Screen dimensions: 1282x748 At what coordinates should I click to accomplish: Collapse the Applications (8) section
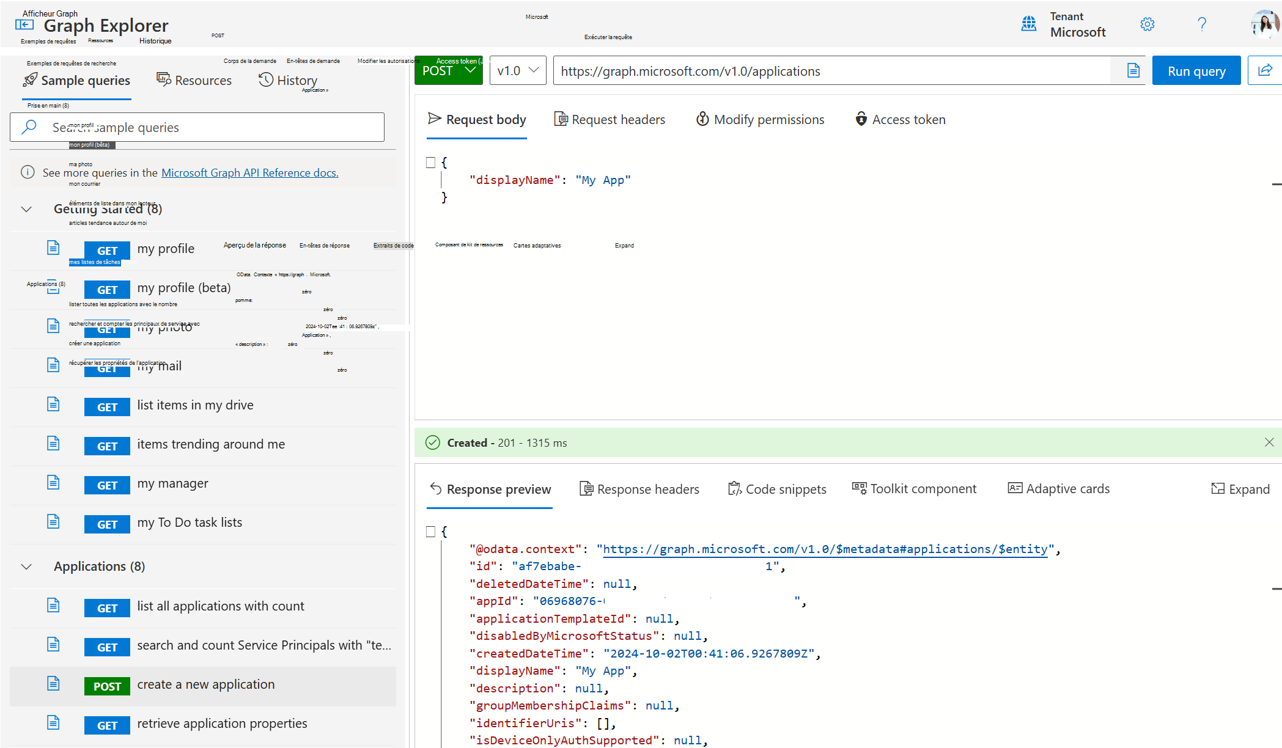pyautogui.click(x=26, y=566)
